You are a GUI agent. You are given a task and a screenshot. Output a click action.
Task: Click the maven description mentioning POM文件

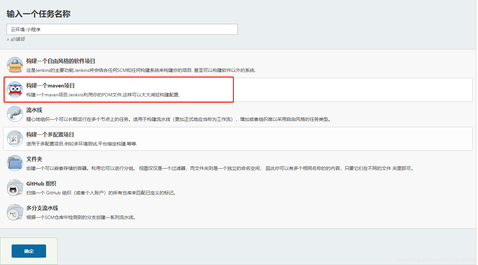point(103,95)
